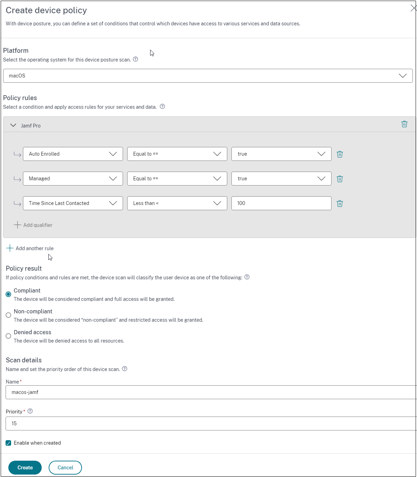The height and width of the screenshot is (477, 417).
Task: Click the Scan details help icon
Action: (x=125, y=369)
